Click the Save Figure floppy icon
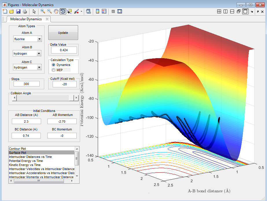 click(x=18, y=11)
